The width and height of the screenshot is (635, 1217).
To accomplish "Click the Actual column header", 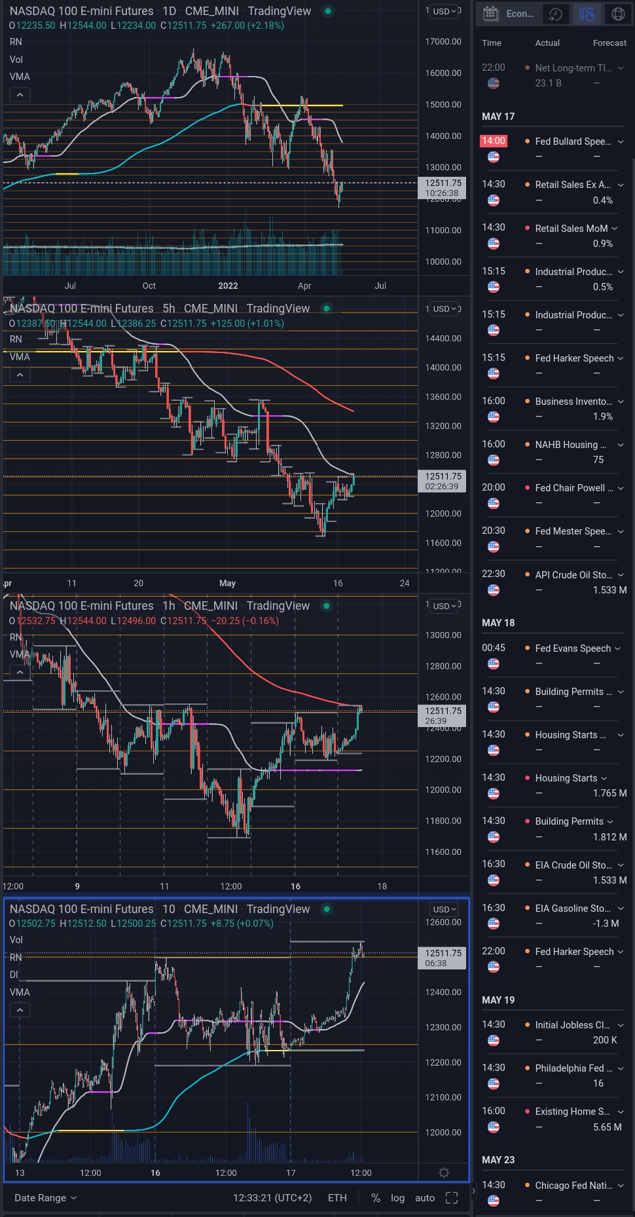I will [x=547, y=43].
